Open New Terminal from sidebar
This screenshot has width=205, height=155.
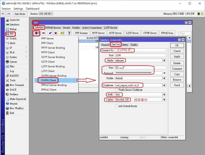point(17,85)
